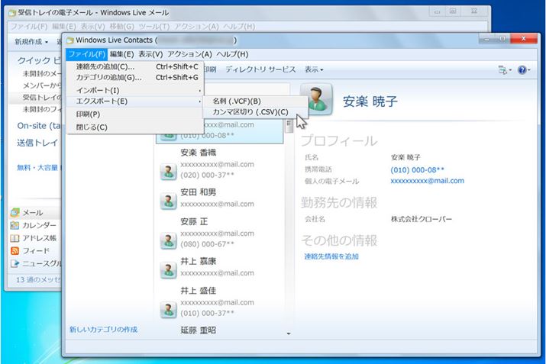Viewport: 546px width, 364px height.
Task: Open the menus icon dropdown in toolbar
Action: pyautogui.click(x=505, y=70)
